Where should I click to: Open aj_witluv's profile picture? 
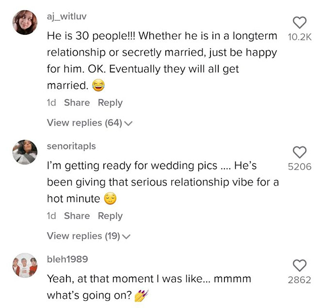coord(25,22)
